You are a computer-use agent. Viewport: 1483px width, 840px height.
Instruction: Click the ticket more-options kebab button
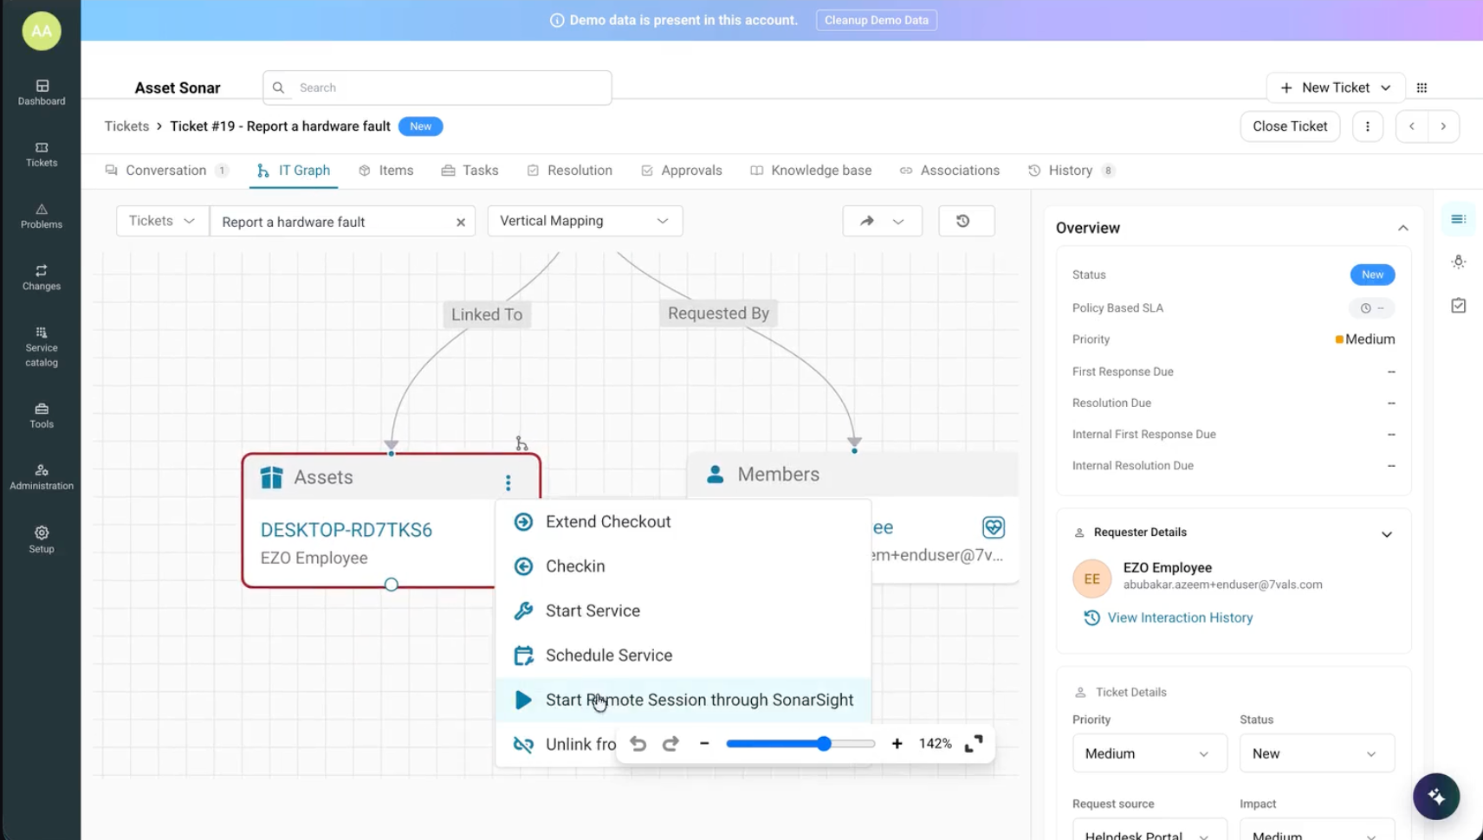click(x=1368, y=126)
